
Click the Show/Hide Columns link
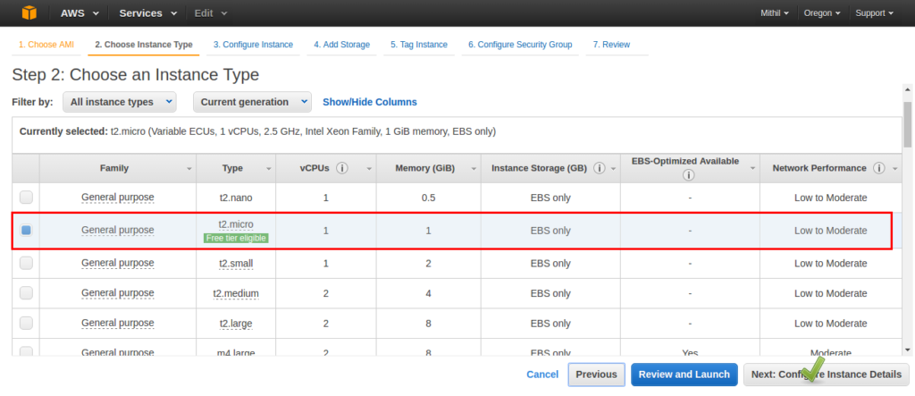point(370,102)
